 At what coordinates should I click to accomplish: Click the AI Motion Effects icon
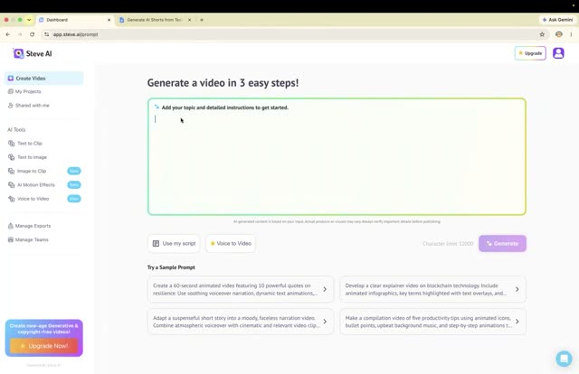(x=12, y=185)
